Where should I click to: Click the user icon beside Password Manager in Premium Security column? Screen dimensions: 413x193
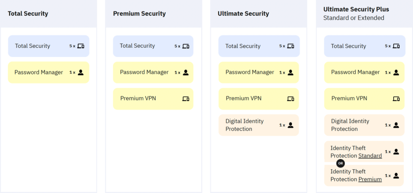click(x=186, y=73)
